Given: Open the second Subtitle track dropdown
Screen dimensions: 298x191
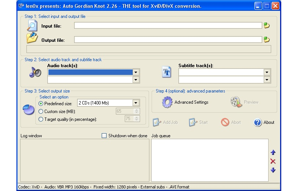Looking at the screenshot, I should click(x=267, y=80).
